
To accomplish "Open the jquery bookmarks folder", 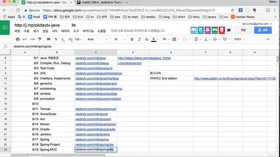I will click(210, 17).
